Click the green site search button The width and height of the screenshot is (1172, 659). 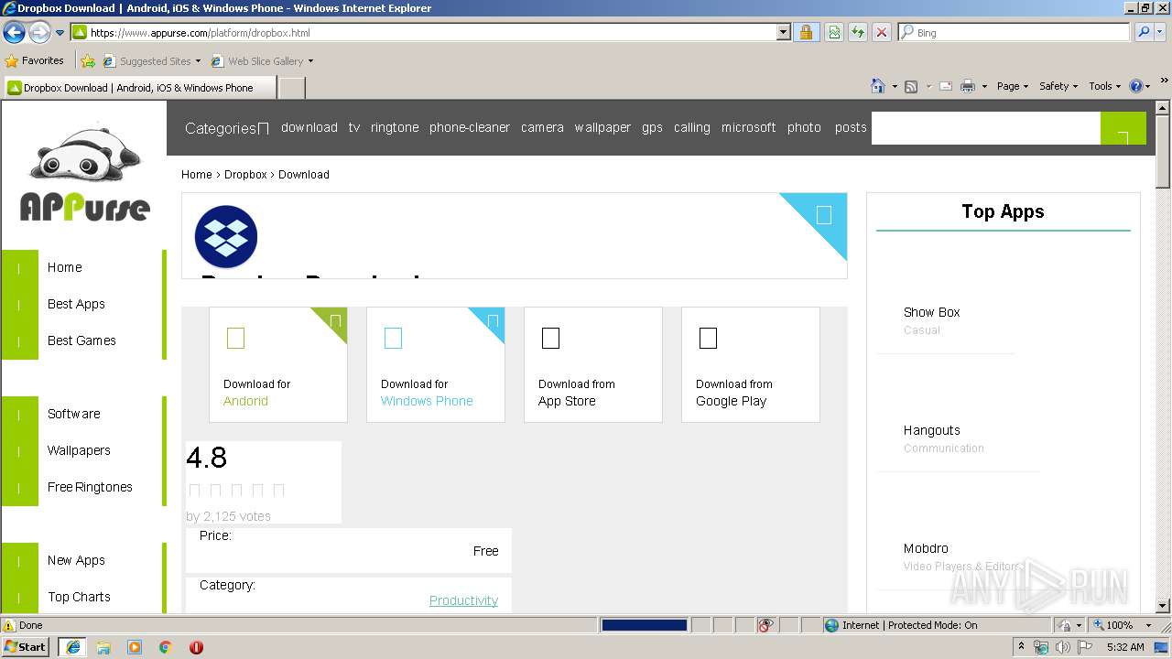[x=1123, y=128]
